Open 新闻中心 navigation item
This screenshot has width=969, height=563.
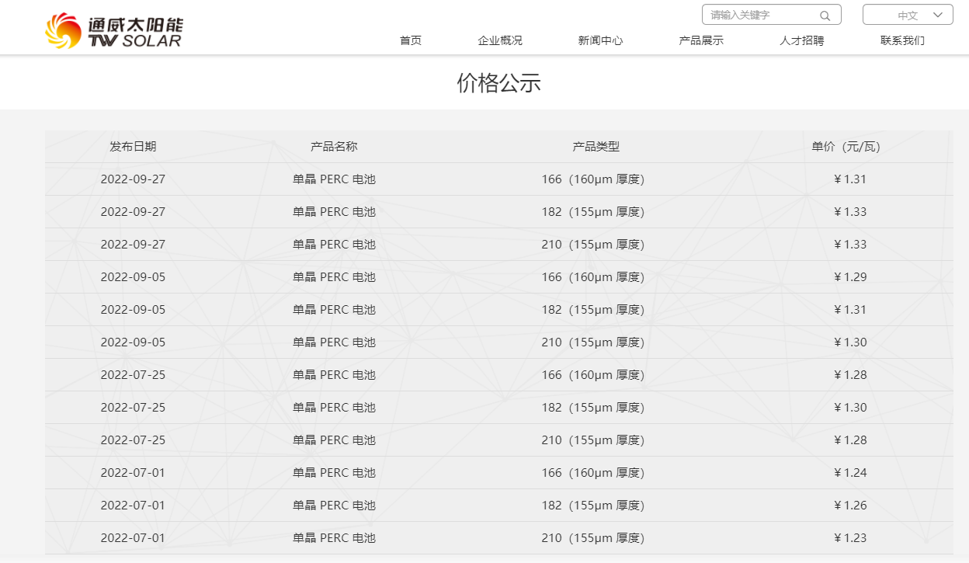coord(600,40)
